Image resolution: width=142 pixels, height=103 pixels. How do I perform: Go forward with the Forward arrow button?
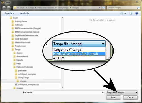[x=9, y=8]
